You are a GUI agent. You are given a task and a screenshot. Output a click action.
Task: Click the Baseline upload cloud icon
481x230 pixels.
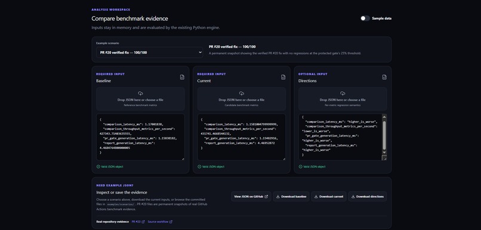tap(140, 94)
